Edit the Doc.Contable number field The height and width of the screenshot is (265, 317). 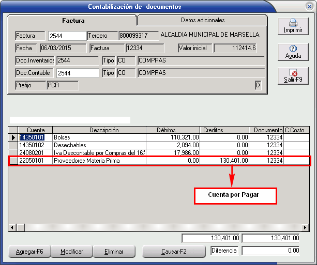[x=78, y=73]
